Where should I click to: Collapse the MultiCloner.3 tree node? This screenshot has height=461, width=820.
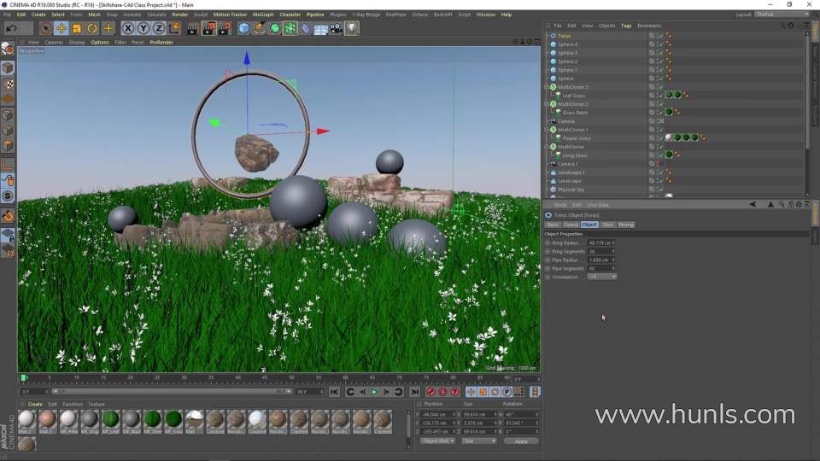coord(547,87)
